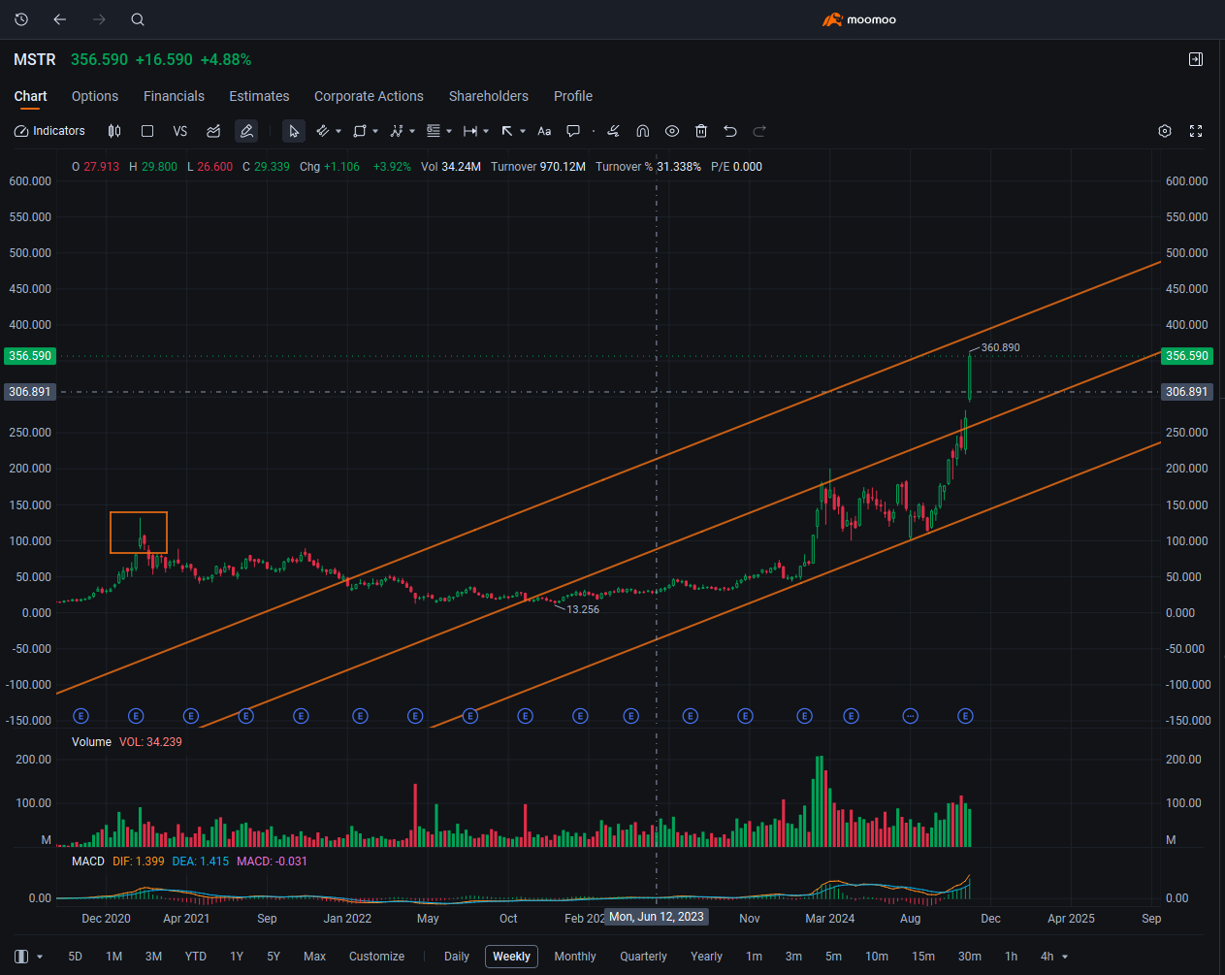The height and width of the screenshot is (975, 1225).
Task: Click the 360.890 high price annotation
Action: [x=1000, y=347]
